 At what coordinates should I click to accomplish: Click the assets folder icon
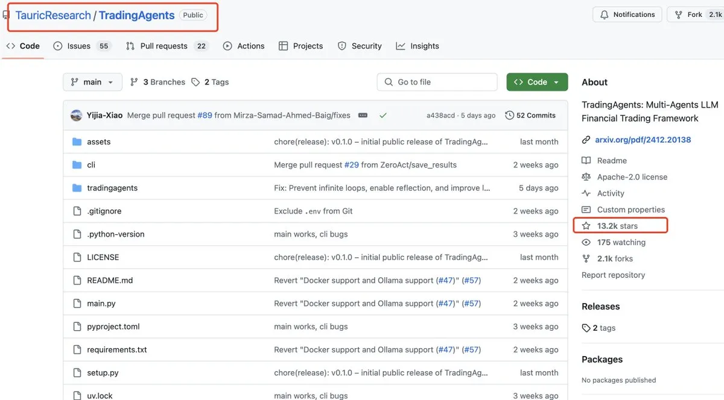pos(77,142)
